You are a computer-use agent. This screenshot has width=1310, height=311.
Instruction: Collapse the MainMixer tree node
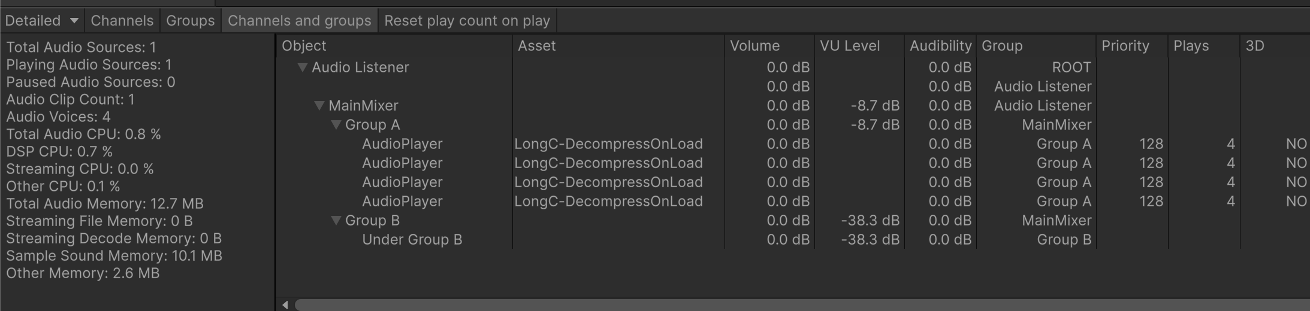(x=319, y=106)
